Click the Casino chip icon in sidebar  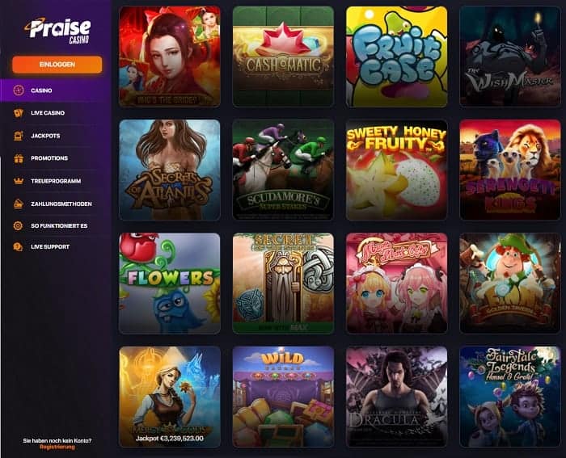click(x=19, y=90)
